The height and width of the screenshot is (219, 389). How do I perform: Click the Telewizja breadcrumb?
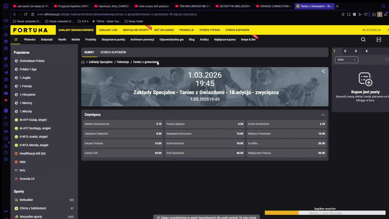(x=123, y=62)
